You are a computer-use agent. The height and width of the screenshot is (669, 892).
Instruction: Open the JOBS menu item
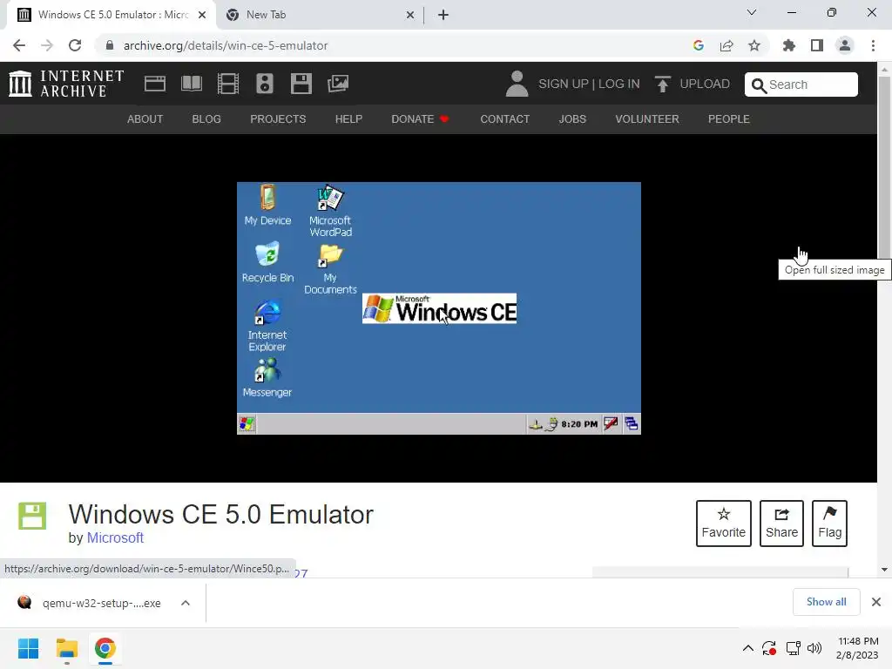[x=572, y=118]
